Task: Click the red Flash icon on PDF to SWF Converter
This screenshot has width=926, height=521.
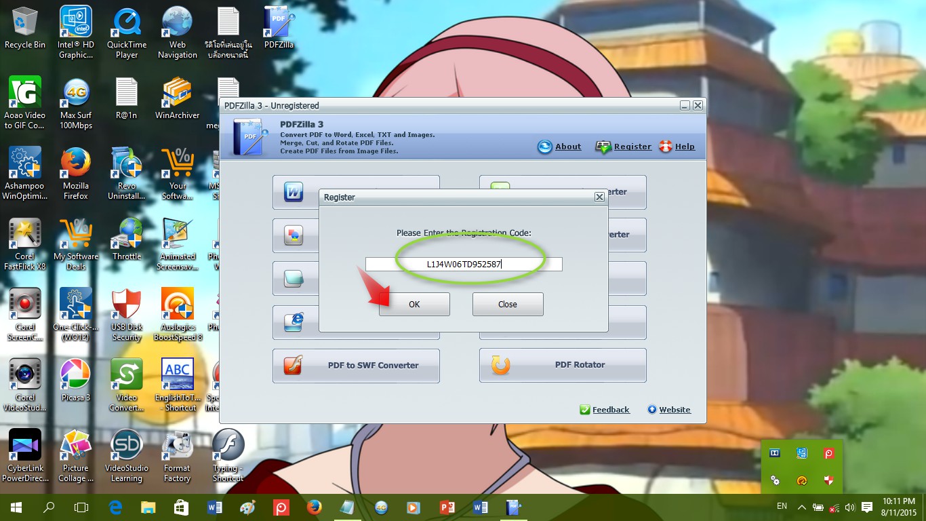Action: pyautogui.click(x=294, y=364)
